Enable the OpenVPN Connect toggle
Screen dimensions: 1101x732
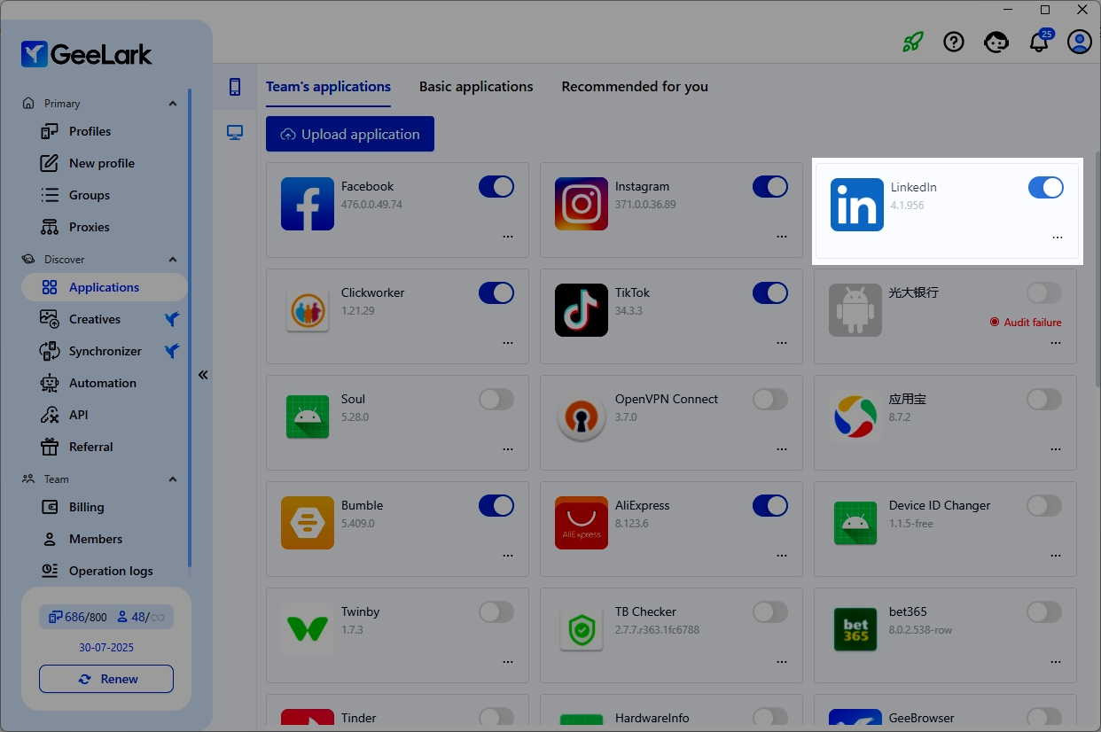[770, 399]
